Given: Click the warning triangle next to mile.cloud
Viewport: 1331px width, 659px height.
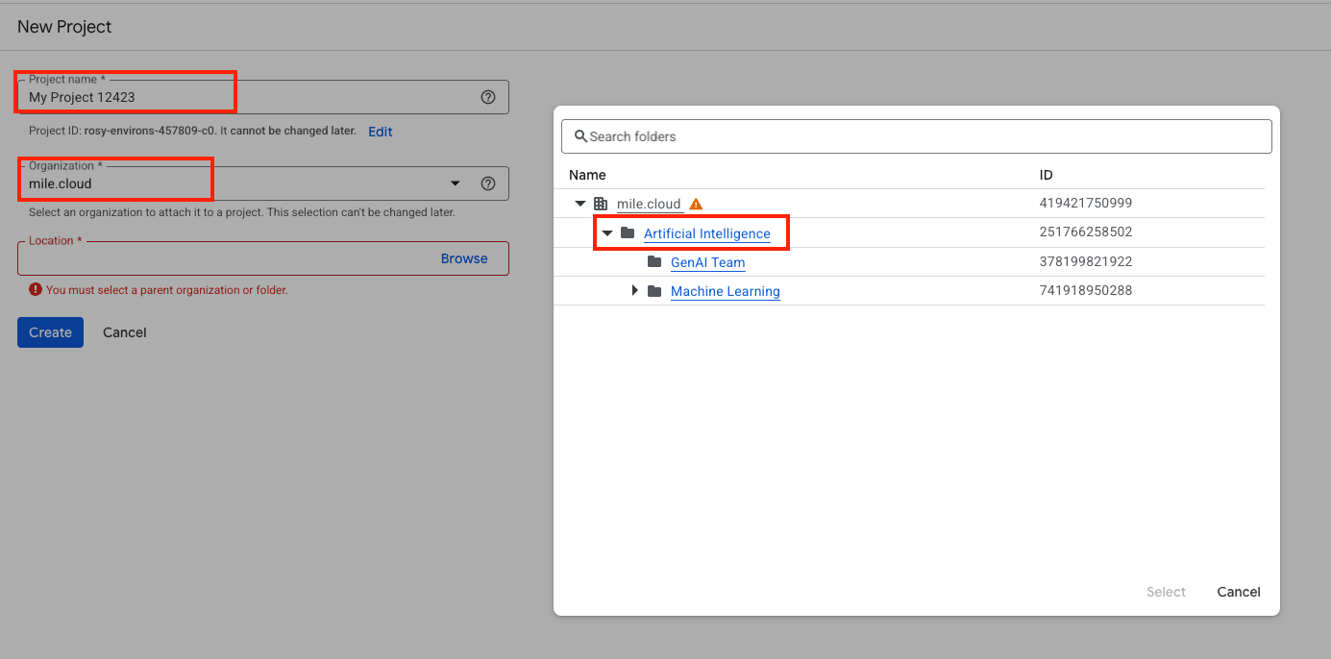Looking at the screenshot, I should 697,204.
